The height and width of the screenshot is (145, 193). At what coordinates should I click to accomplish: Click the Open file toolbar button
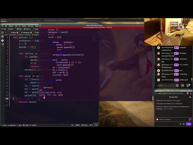[11, 29]
